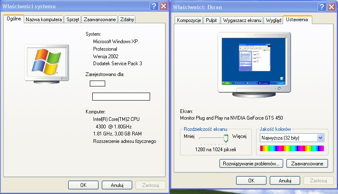Select the Ustawienia tab
338x194 pixels.
coord(297,20)
